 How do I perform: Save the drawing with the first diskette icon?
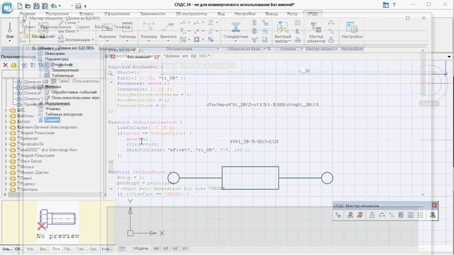(x=36, y=6)
